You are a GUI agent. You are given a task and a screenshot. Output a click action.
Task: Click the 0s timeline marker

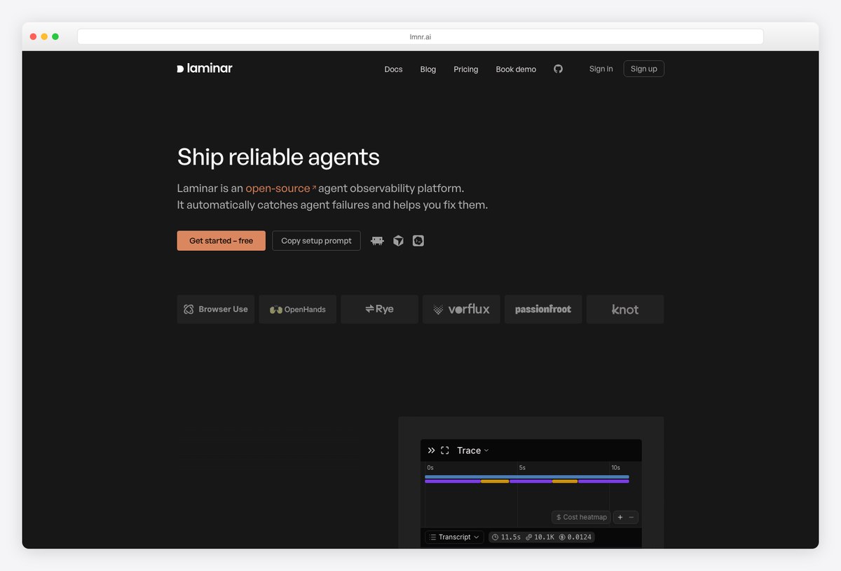click(x=430, y=467)
